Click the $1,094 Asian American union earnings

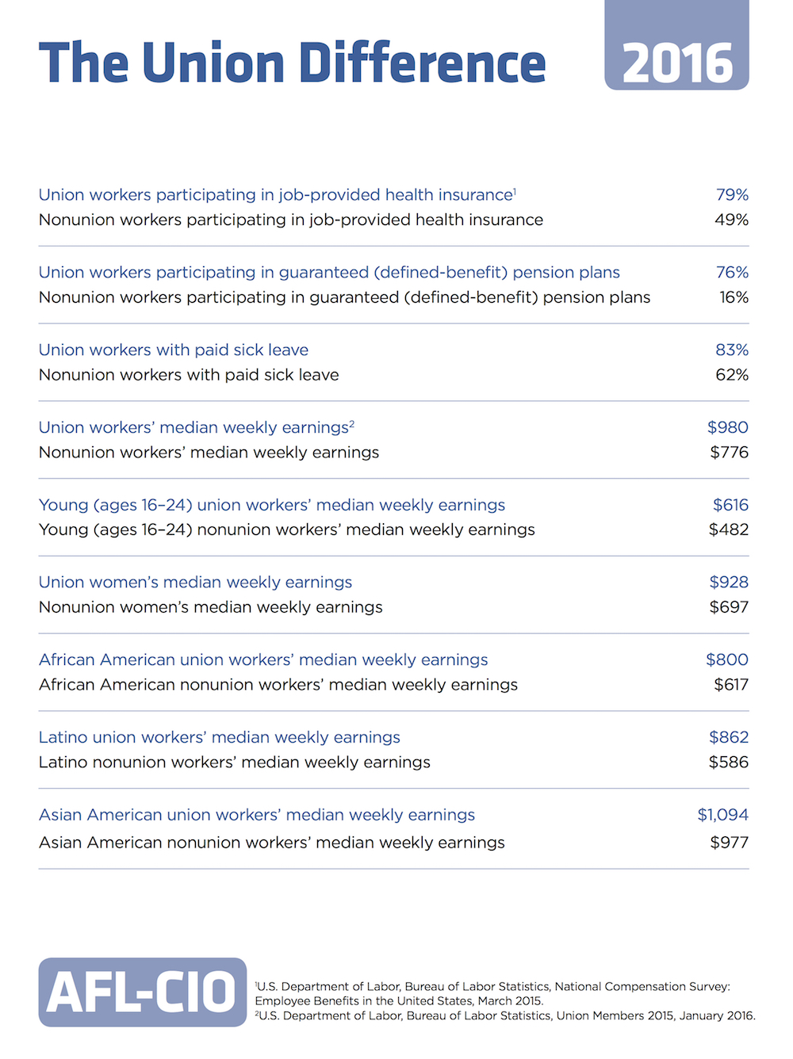pyautogui.click(x=723, y=815)
